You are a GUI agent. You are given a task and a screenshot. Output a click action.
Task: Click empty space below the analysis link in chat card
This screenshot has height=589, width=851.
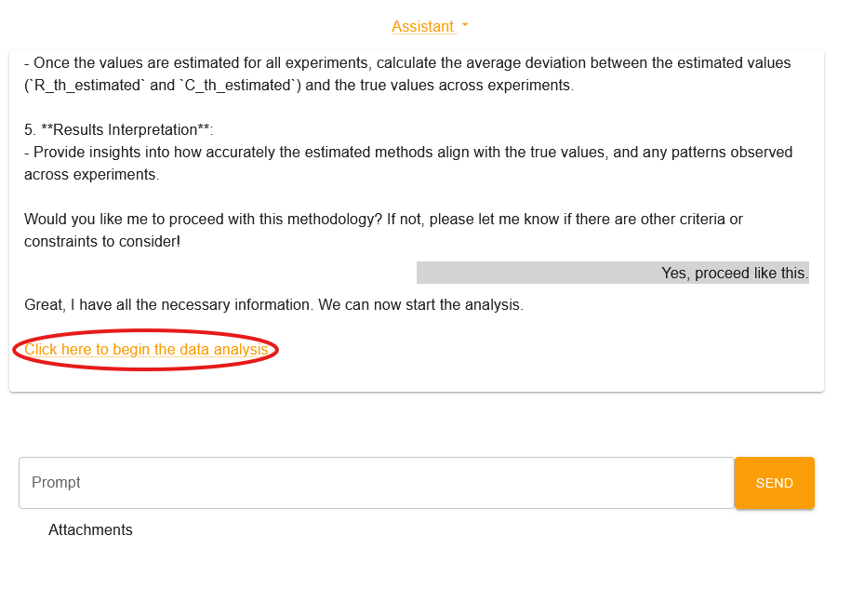click(x=417, y=376)
